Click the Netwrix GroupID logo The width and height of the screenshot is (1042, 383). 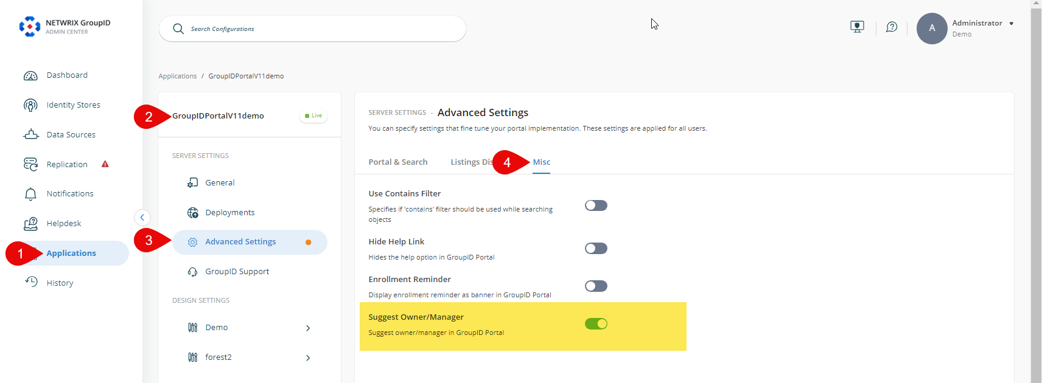coord(65,27)
